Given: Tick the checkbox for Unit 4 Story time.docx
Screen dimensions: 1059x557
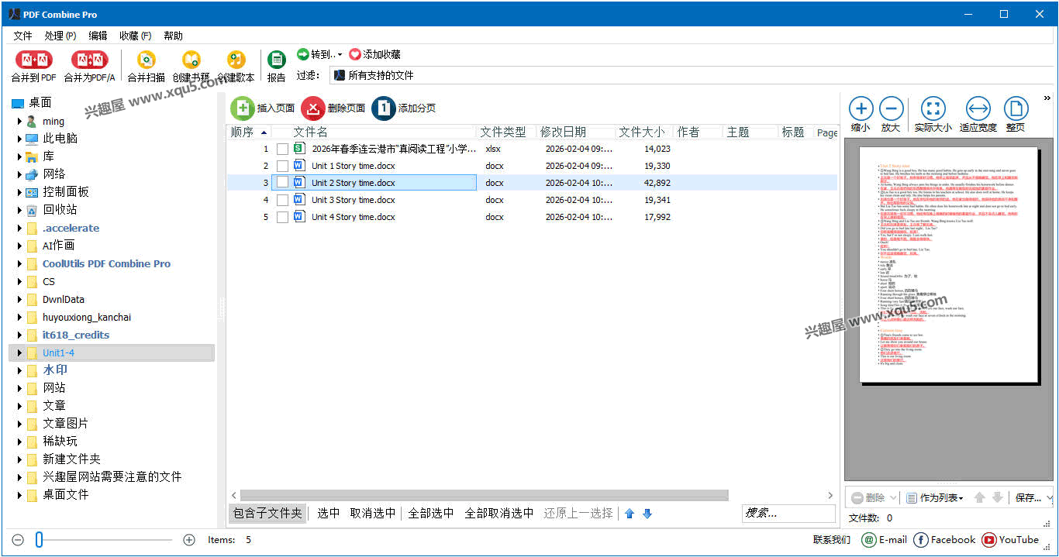Looking at the screenshot, I should coord(282,217).
